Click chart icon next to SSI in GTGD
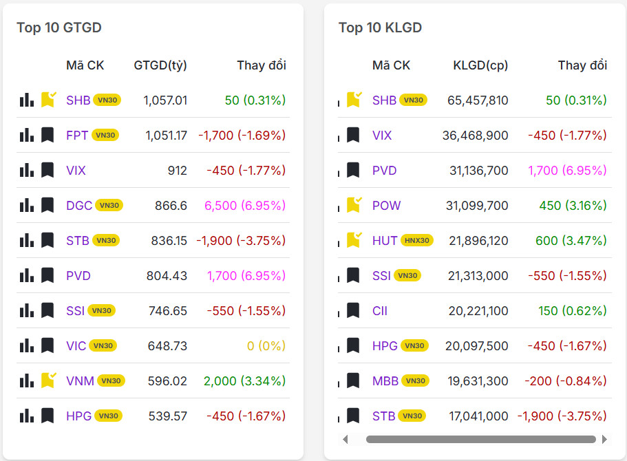Screen dimensions: 627x461 (x=26, y=311)
